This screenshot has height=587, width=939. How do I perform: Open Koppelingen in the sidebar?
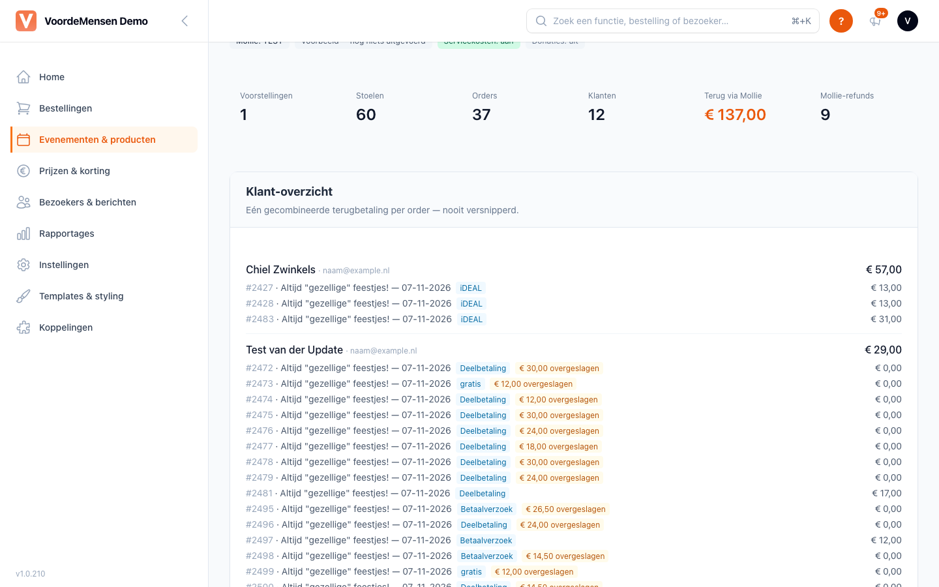pyautogui.click(x=104, y=327)
